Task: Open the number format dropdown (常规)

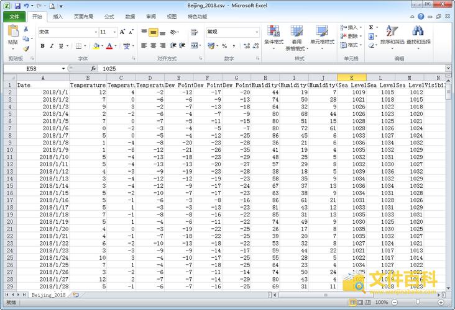Action: point(257,32)
